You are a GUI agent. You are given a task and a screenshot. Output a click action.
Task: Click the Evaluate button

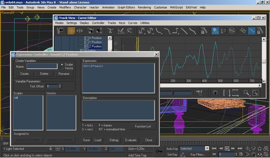click(131, 140)
